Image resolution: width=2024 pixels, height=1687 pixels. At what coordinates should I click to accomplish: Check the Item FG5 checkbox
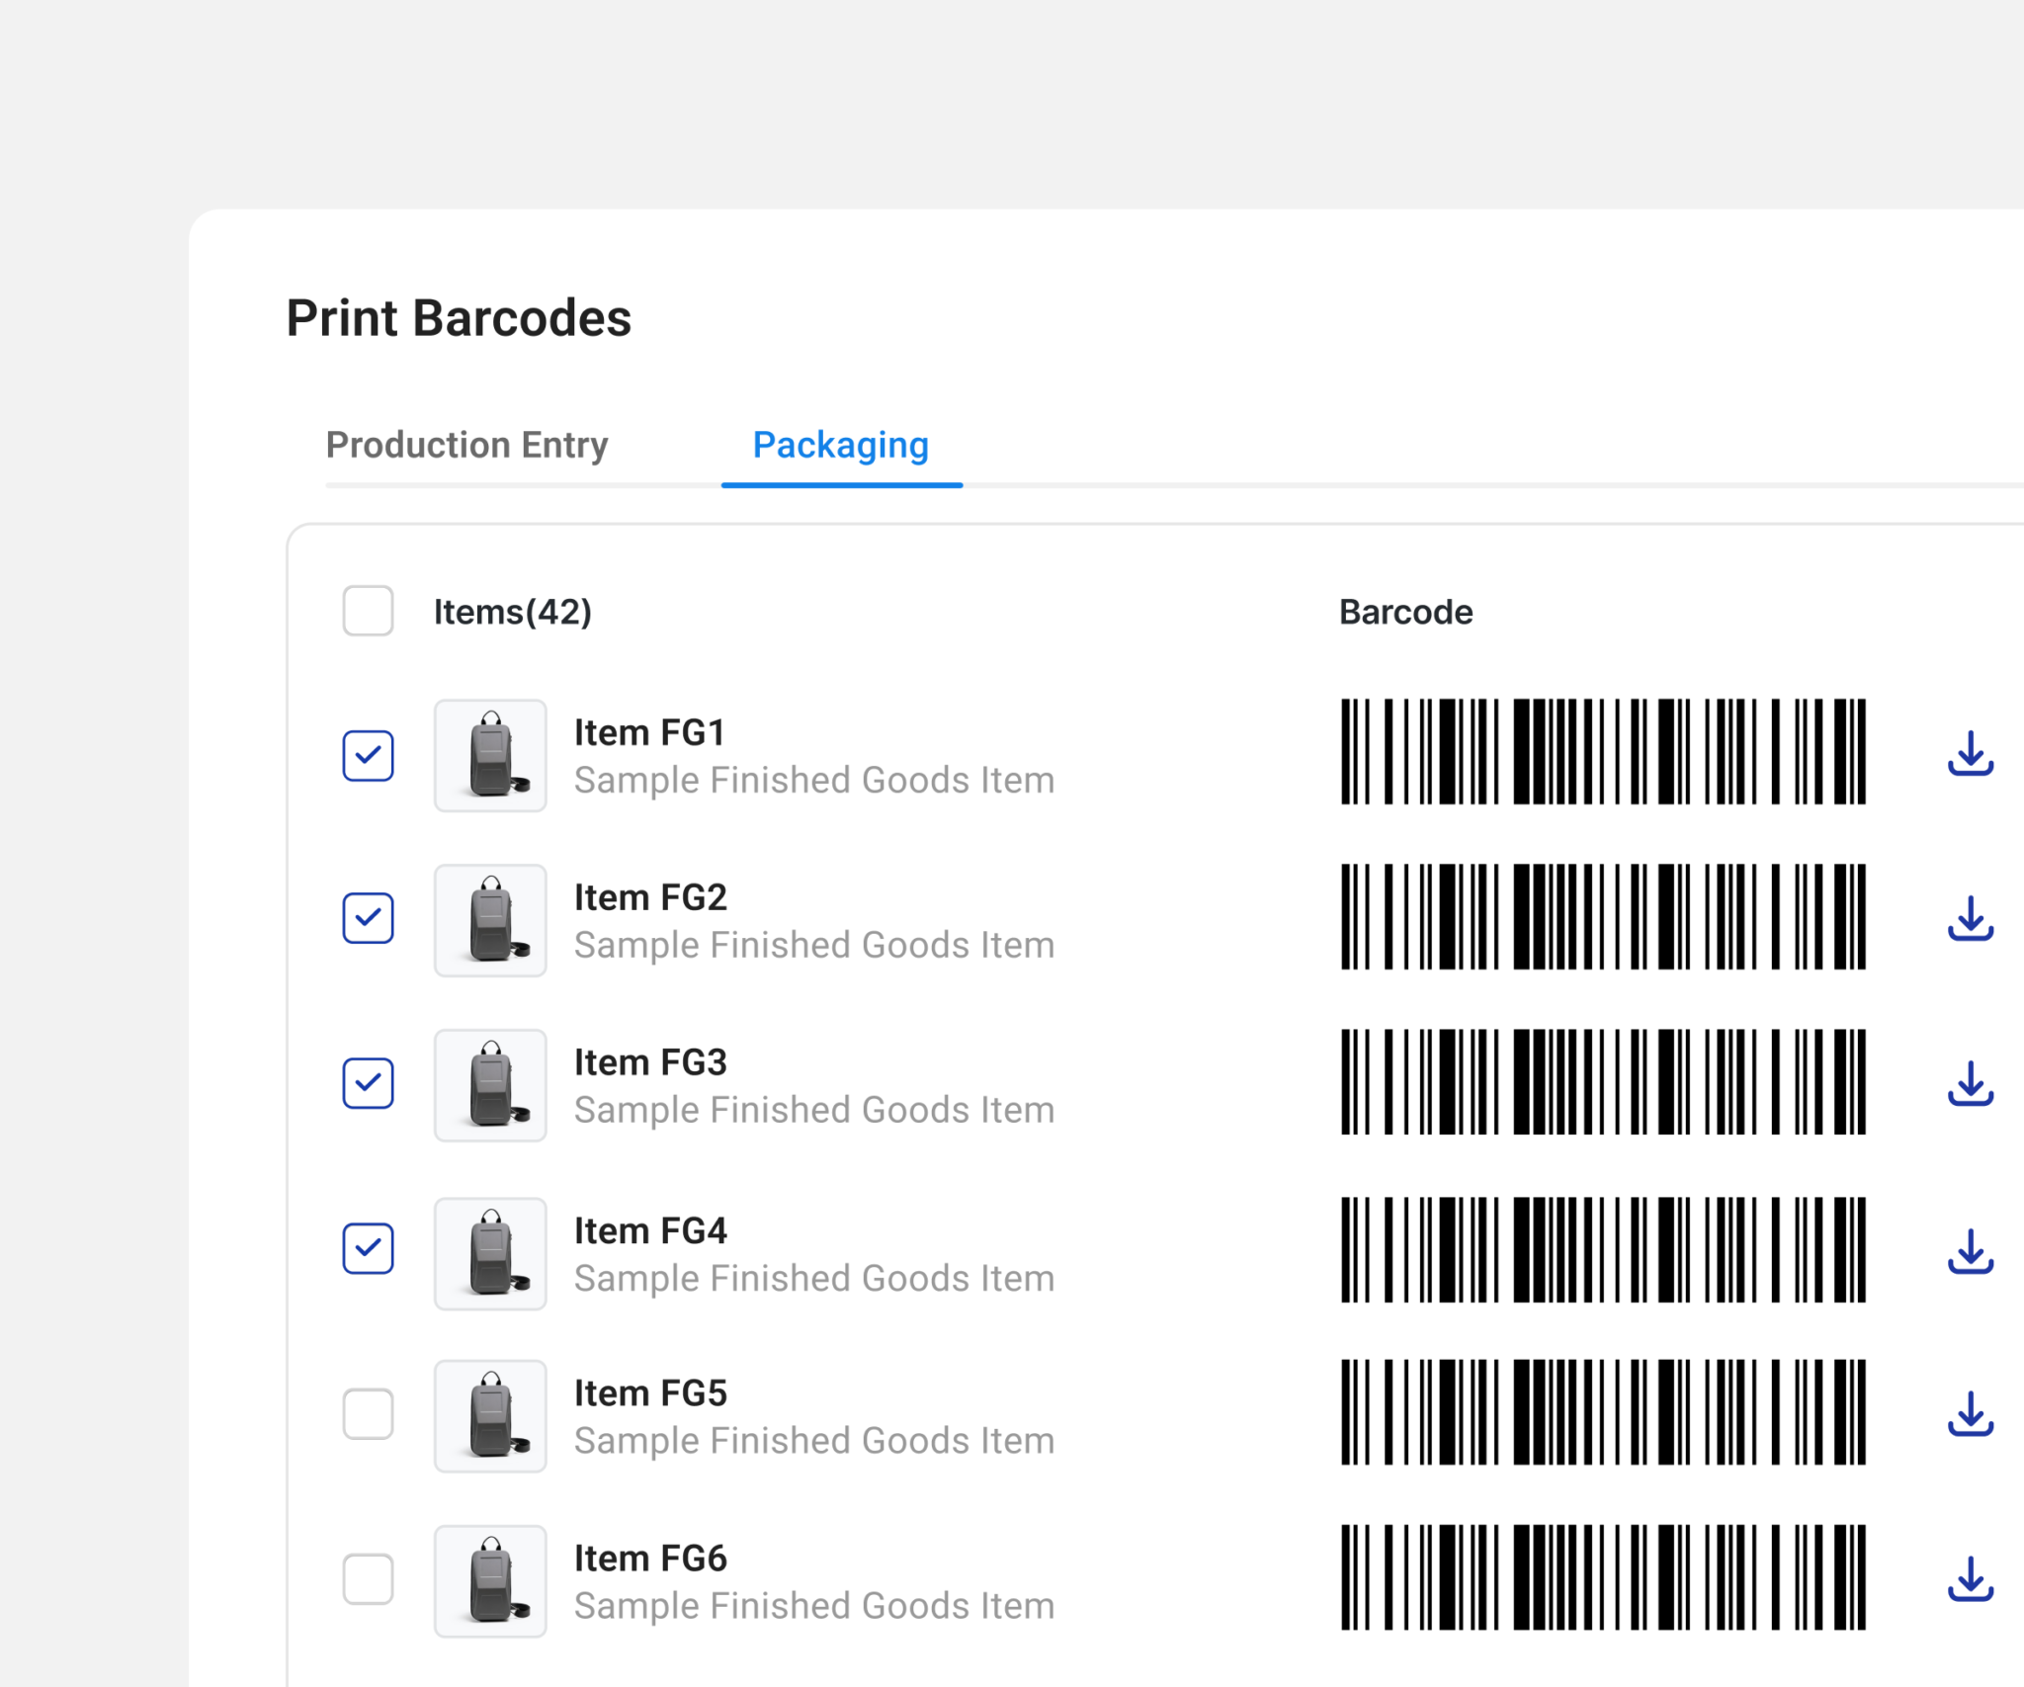[368, 1413]
